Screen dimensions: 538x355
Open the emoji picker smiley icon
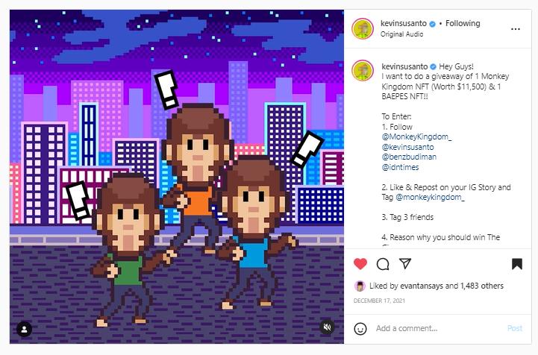click(360, 329)
